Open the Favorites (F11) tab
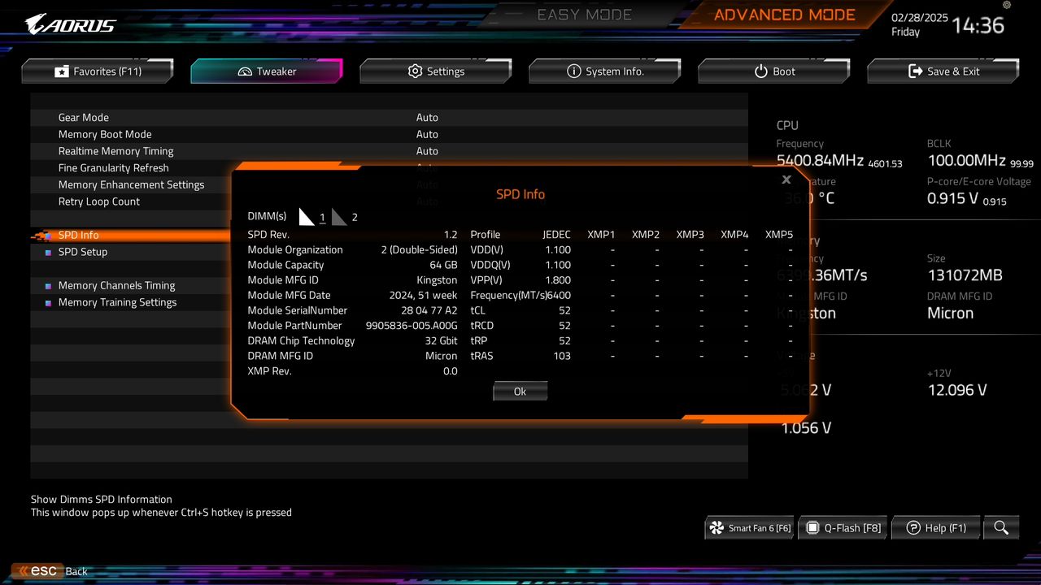 point(98,71)
